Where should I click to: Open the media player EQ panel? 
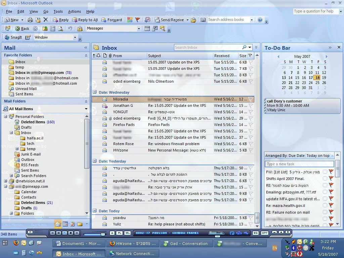pos(256,233)
